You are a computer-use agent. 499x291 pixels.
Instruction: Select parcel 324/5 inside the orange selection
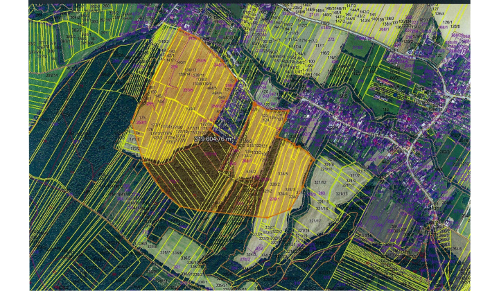[283, 174]
